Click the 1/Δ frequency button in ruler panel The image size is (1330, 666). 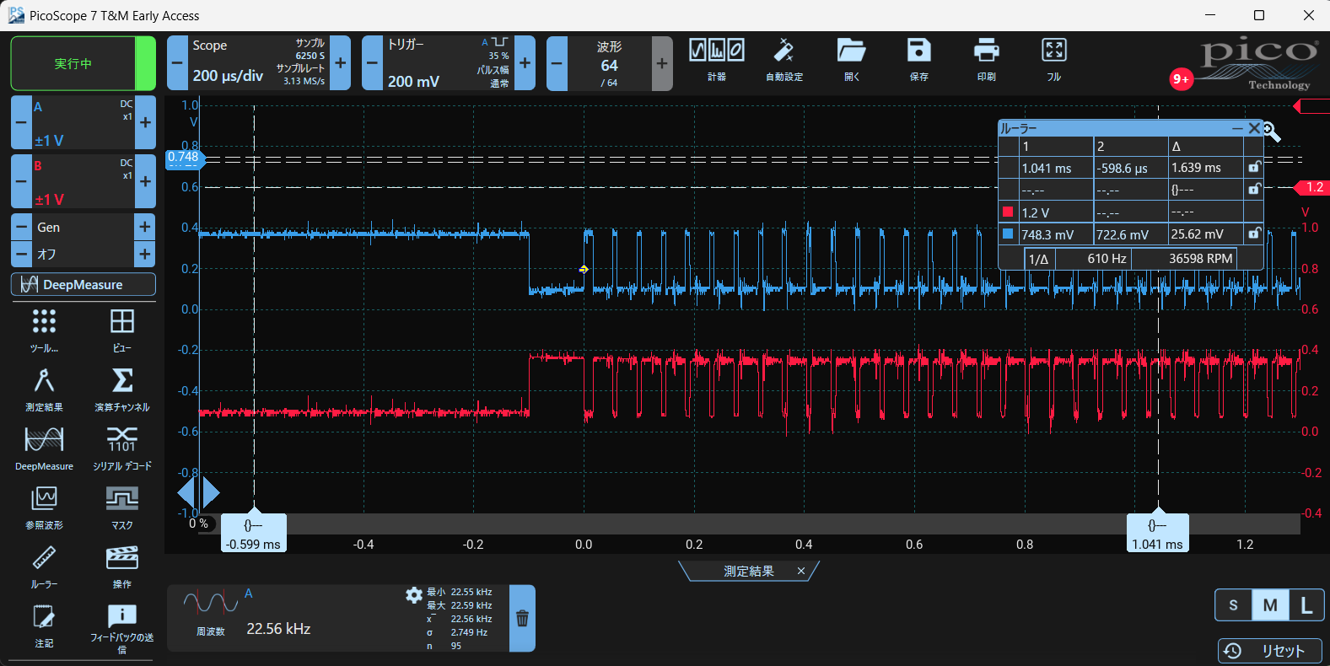(x=1039, y=259)
